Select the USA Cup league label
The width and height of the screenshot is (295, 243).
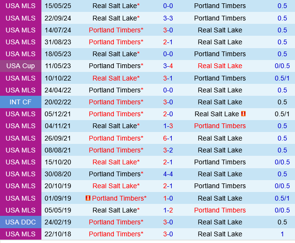20,66
